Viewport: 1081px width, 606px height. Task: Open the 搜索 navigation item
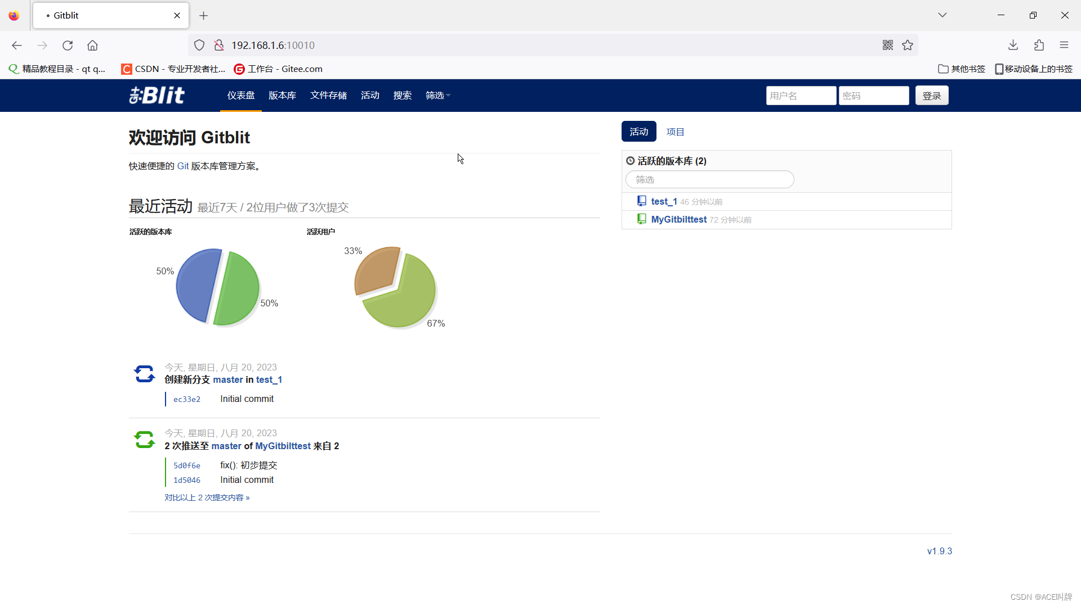(402, 96)
